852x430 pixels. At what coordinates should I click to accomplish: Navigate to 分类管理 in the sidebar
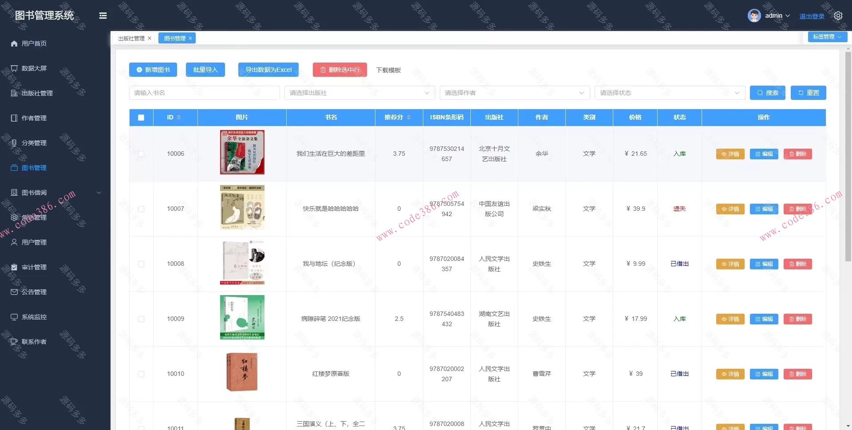34,143
